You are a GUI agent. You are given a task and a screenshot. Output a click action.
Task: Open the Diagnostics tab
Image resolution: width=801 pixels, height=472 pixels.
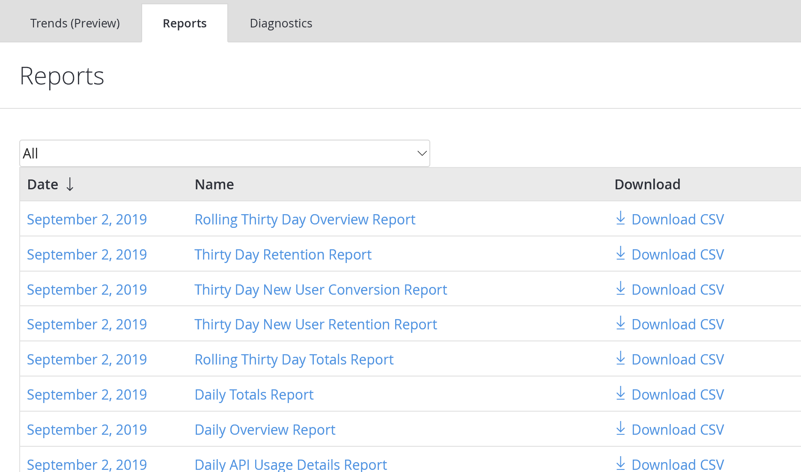click(x=281, y=23)
